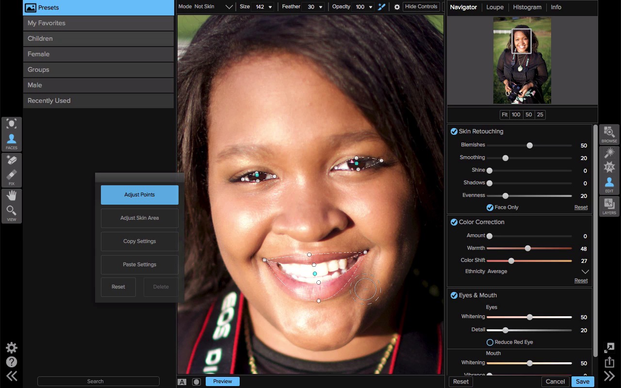Click Reset in the face popup
Image resolution: width=621 pixels, height=388 pixels.
coord(118,287)
